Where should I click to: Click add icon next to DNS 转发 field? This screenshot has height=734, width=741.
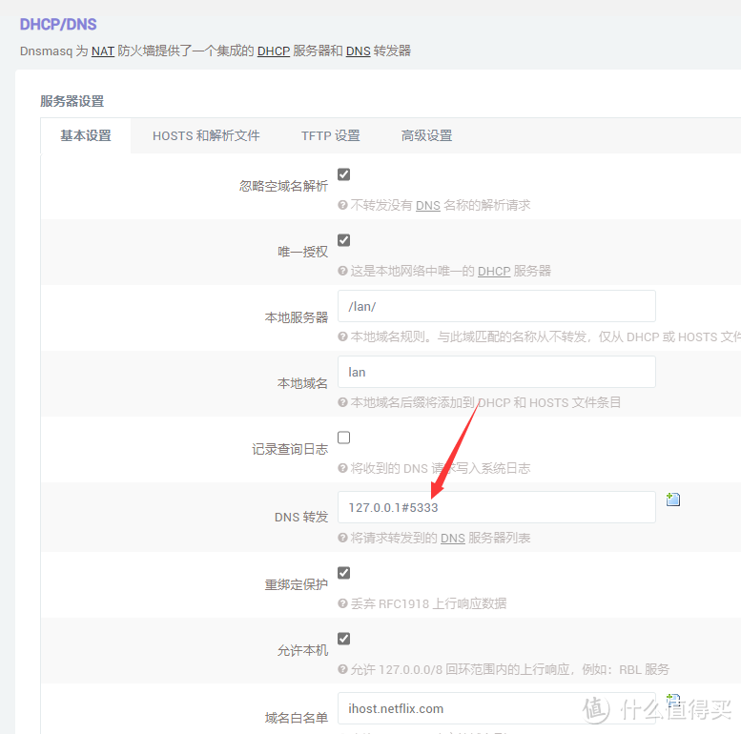coord(673,500)
